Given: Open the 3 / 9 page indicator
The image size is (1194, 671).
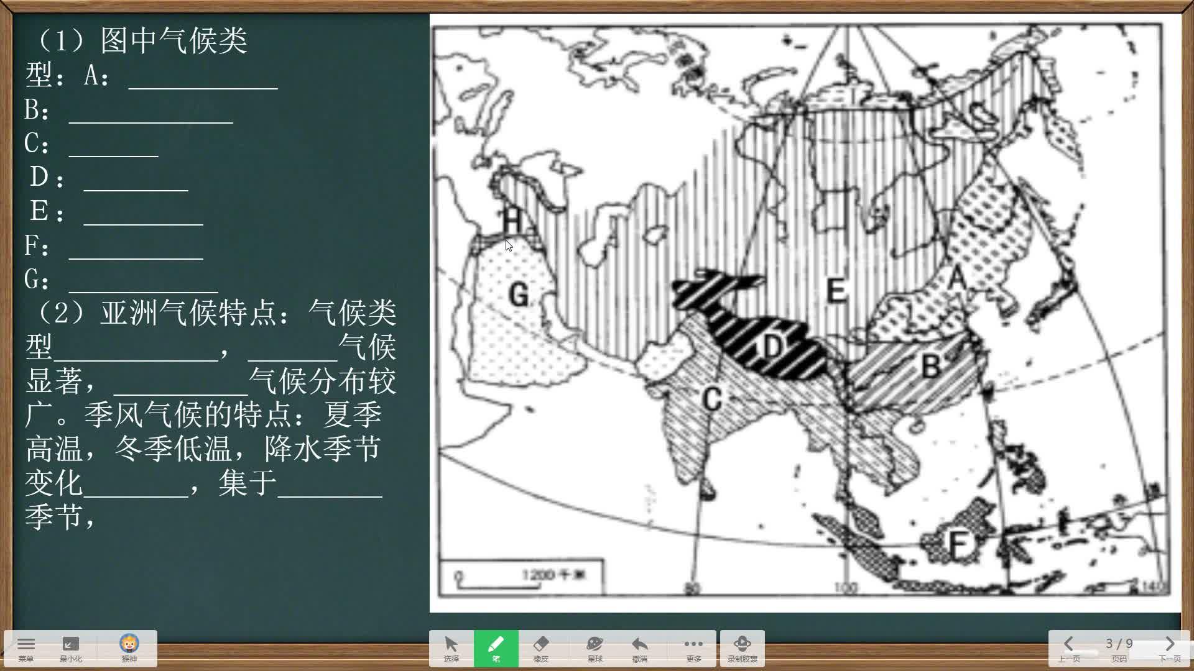Looking at the screenshot, I should click(x=1119, y=644).
